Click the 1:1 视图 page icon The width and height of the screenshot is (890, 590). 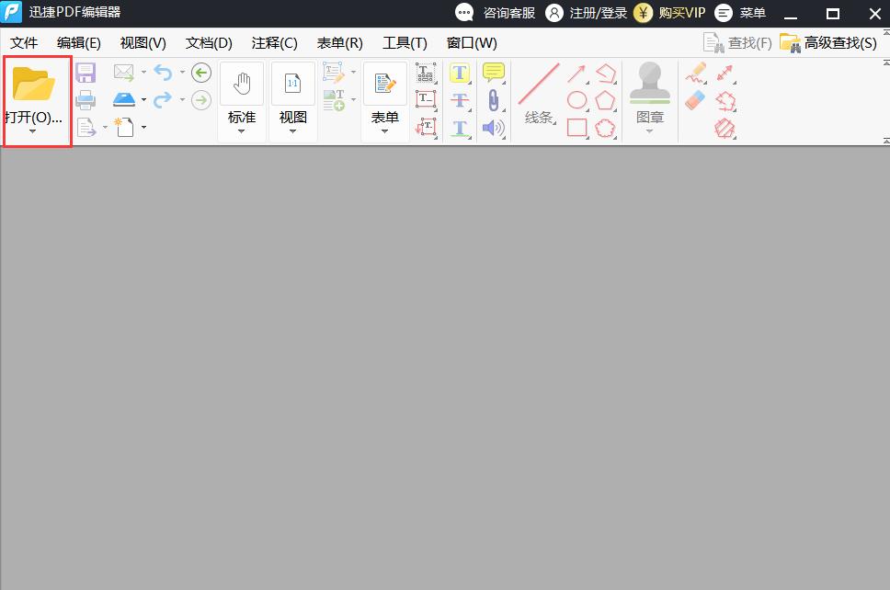tap(293, 84)
